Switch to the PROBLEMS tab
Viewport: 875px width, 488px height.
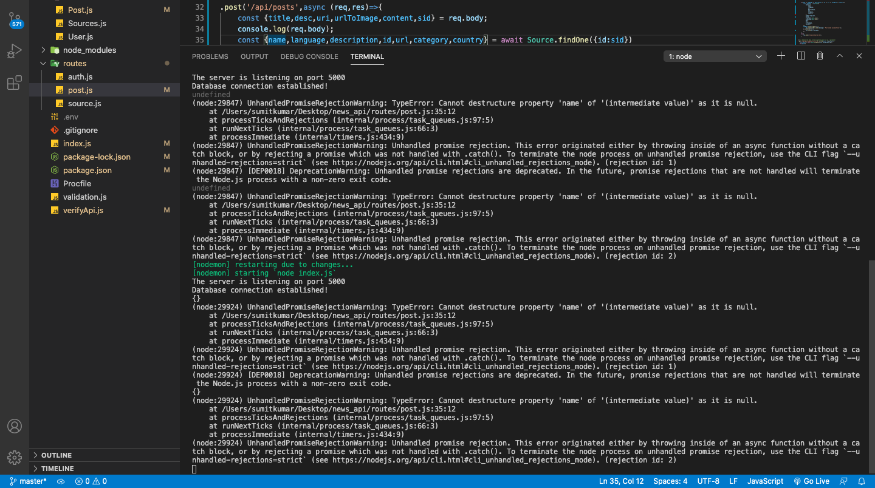tap(210, 56)
